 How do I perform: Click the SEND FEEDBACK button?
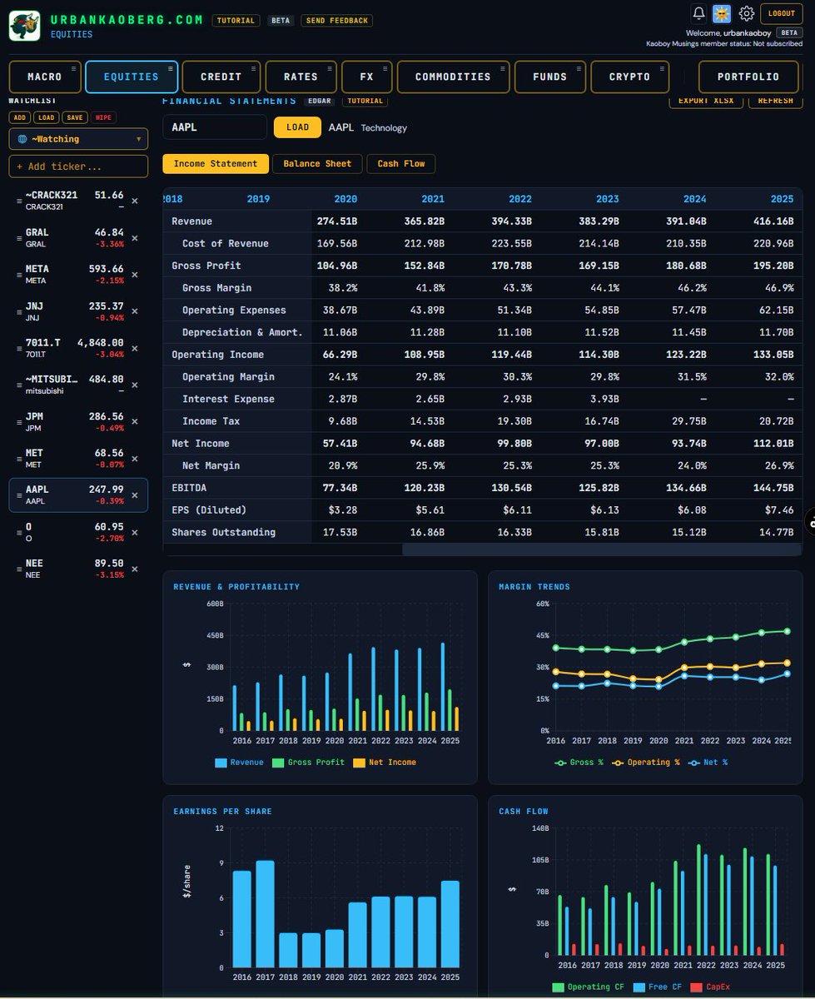(x=336, y=21)
